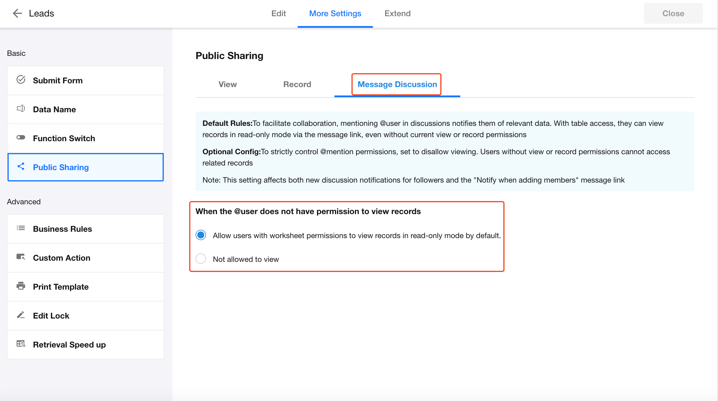Open the Extend tab
Screen dimensions: 718x401
(397, 13)
